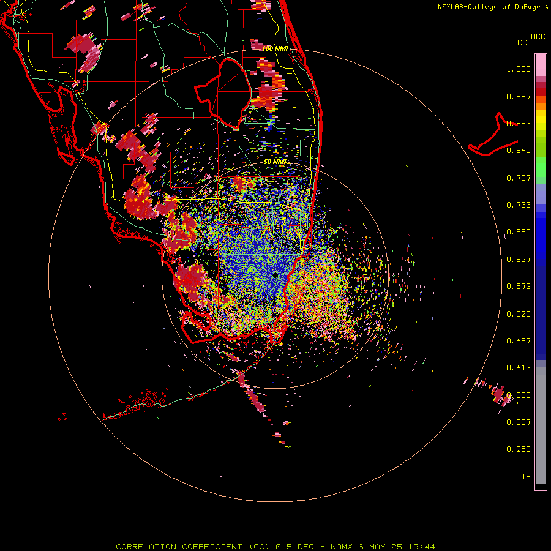Select the 0.360 legend value
The height and width of the screenshot is (551, 551).
(519, 395)
